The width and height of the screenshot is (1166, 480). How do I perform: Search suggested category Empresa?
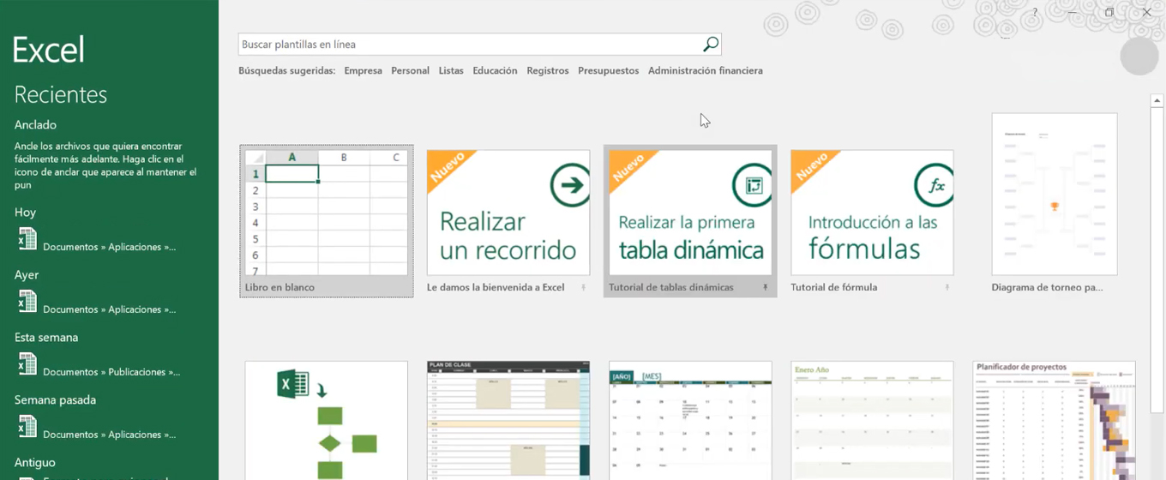(363, 71)
